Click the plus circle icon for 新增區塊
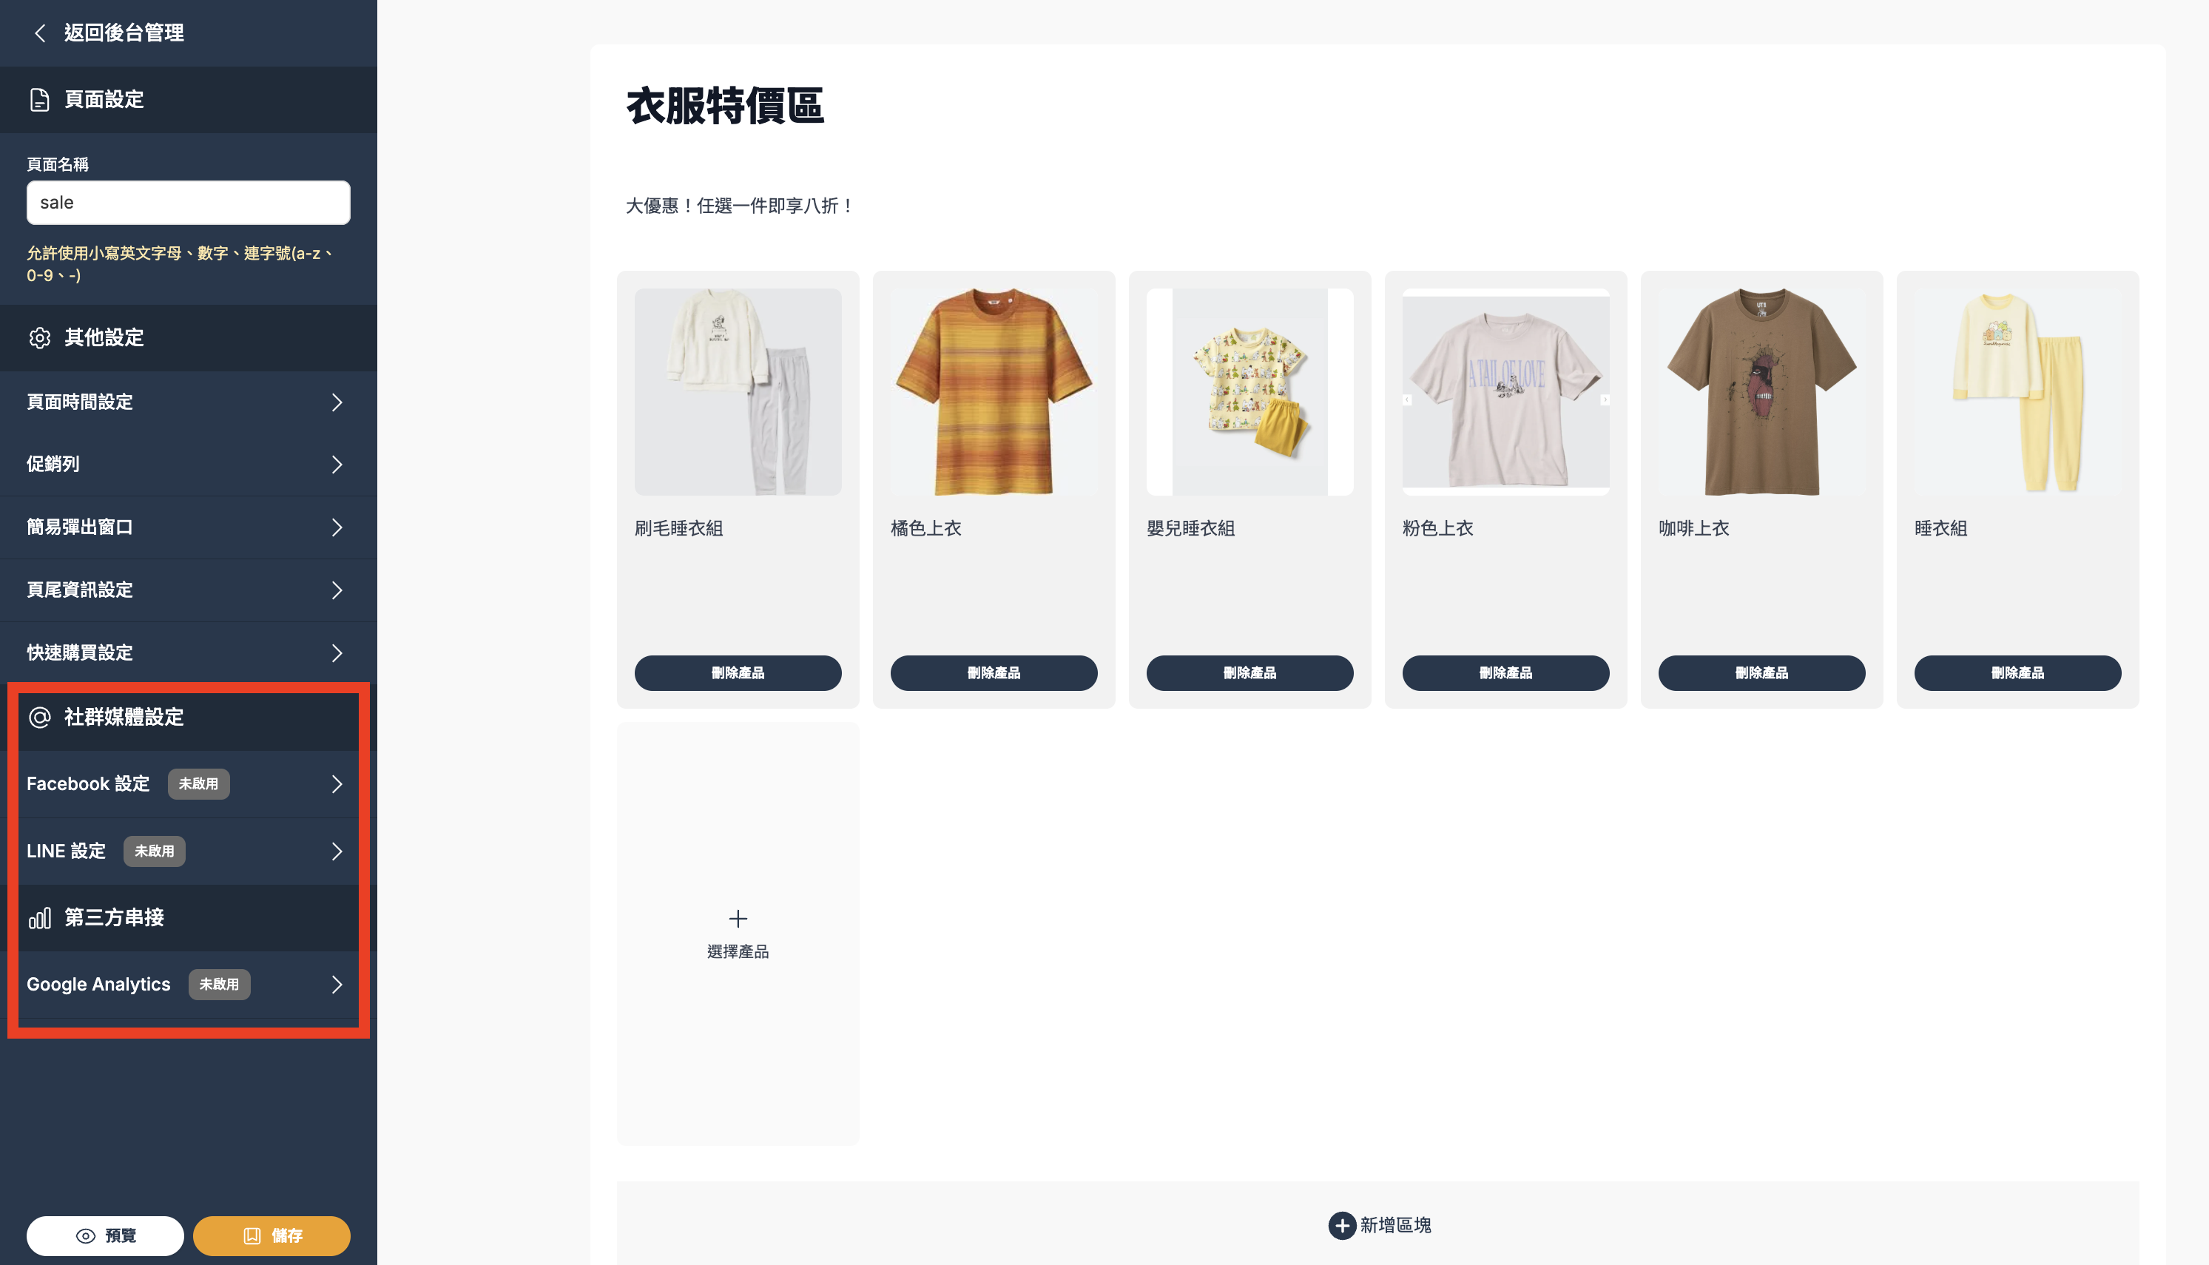This screenshot has width=2209, height=1265. pos(1341,1226)
